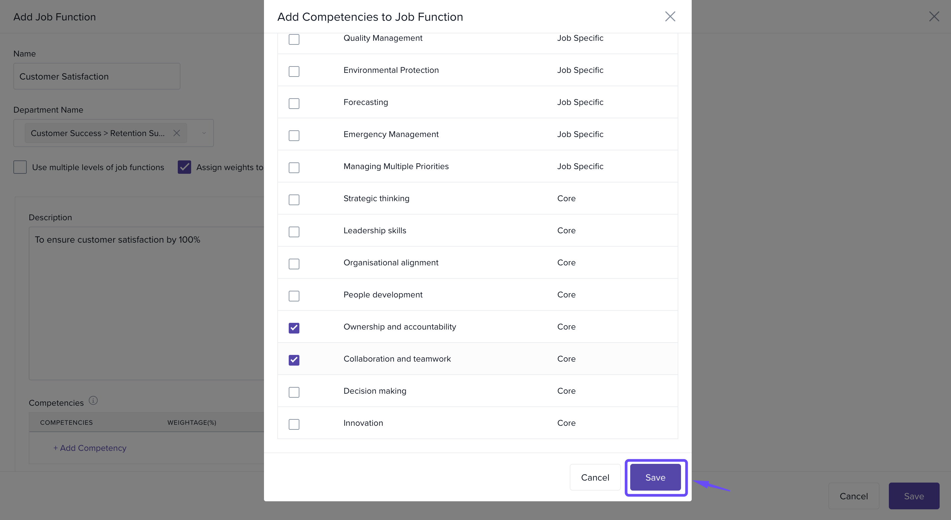Click the Competencies info icon
The width and height of the screenshot is (951, 520).
coord(93,401)
